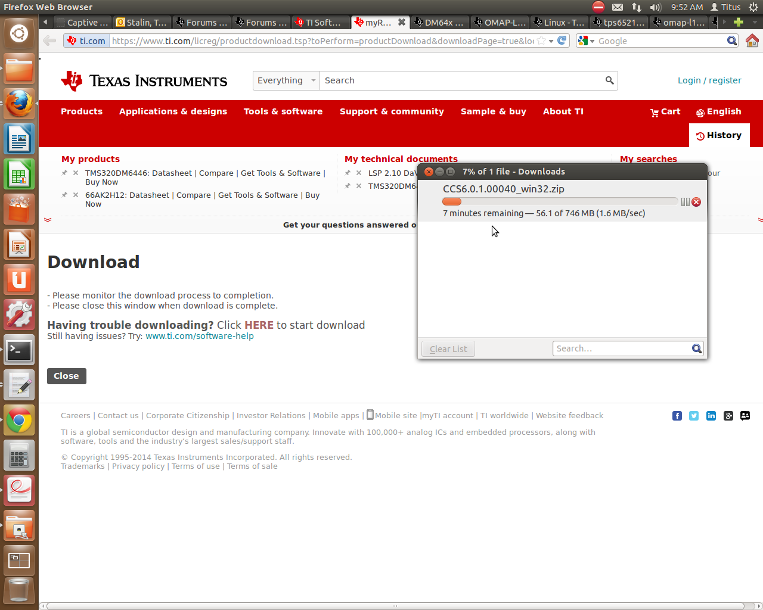
Task: Click the Close button on Download page
Action: (67, 376)
